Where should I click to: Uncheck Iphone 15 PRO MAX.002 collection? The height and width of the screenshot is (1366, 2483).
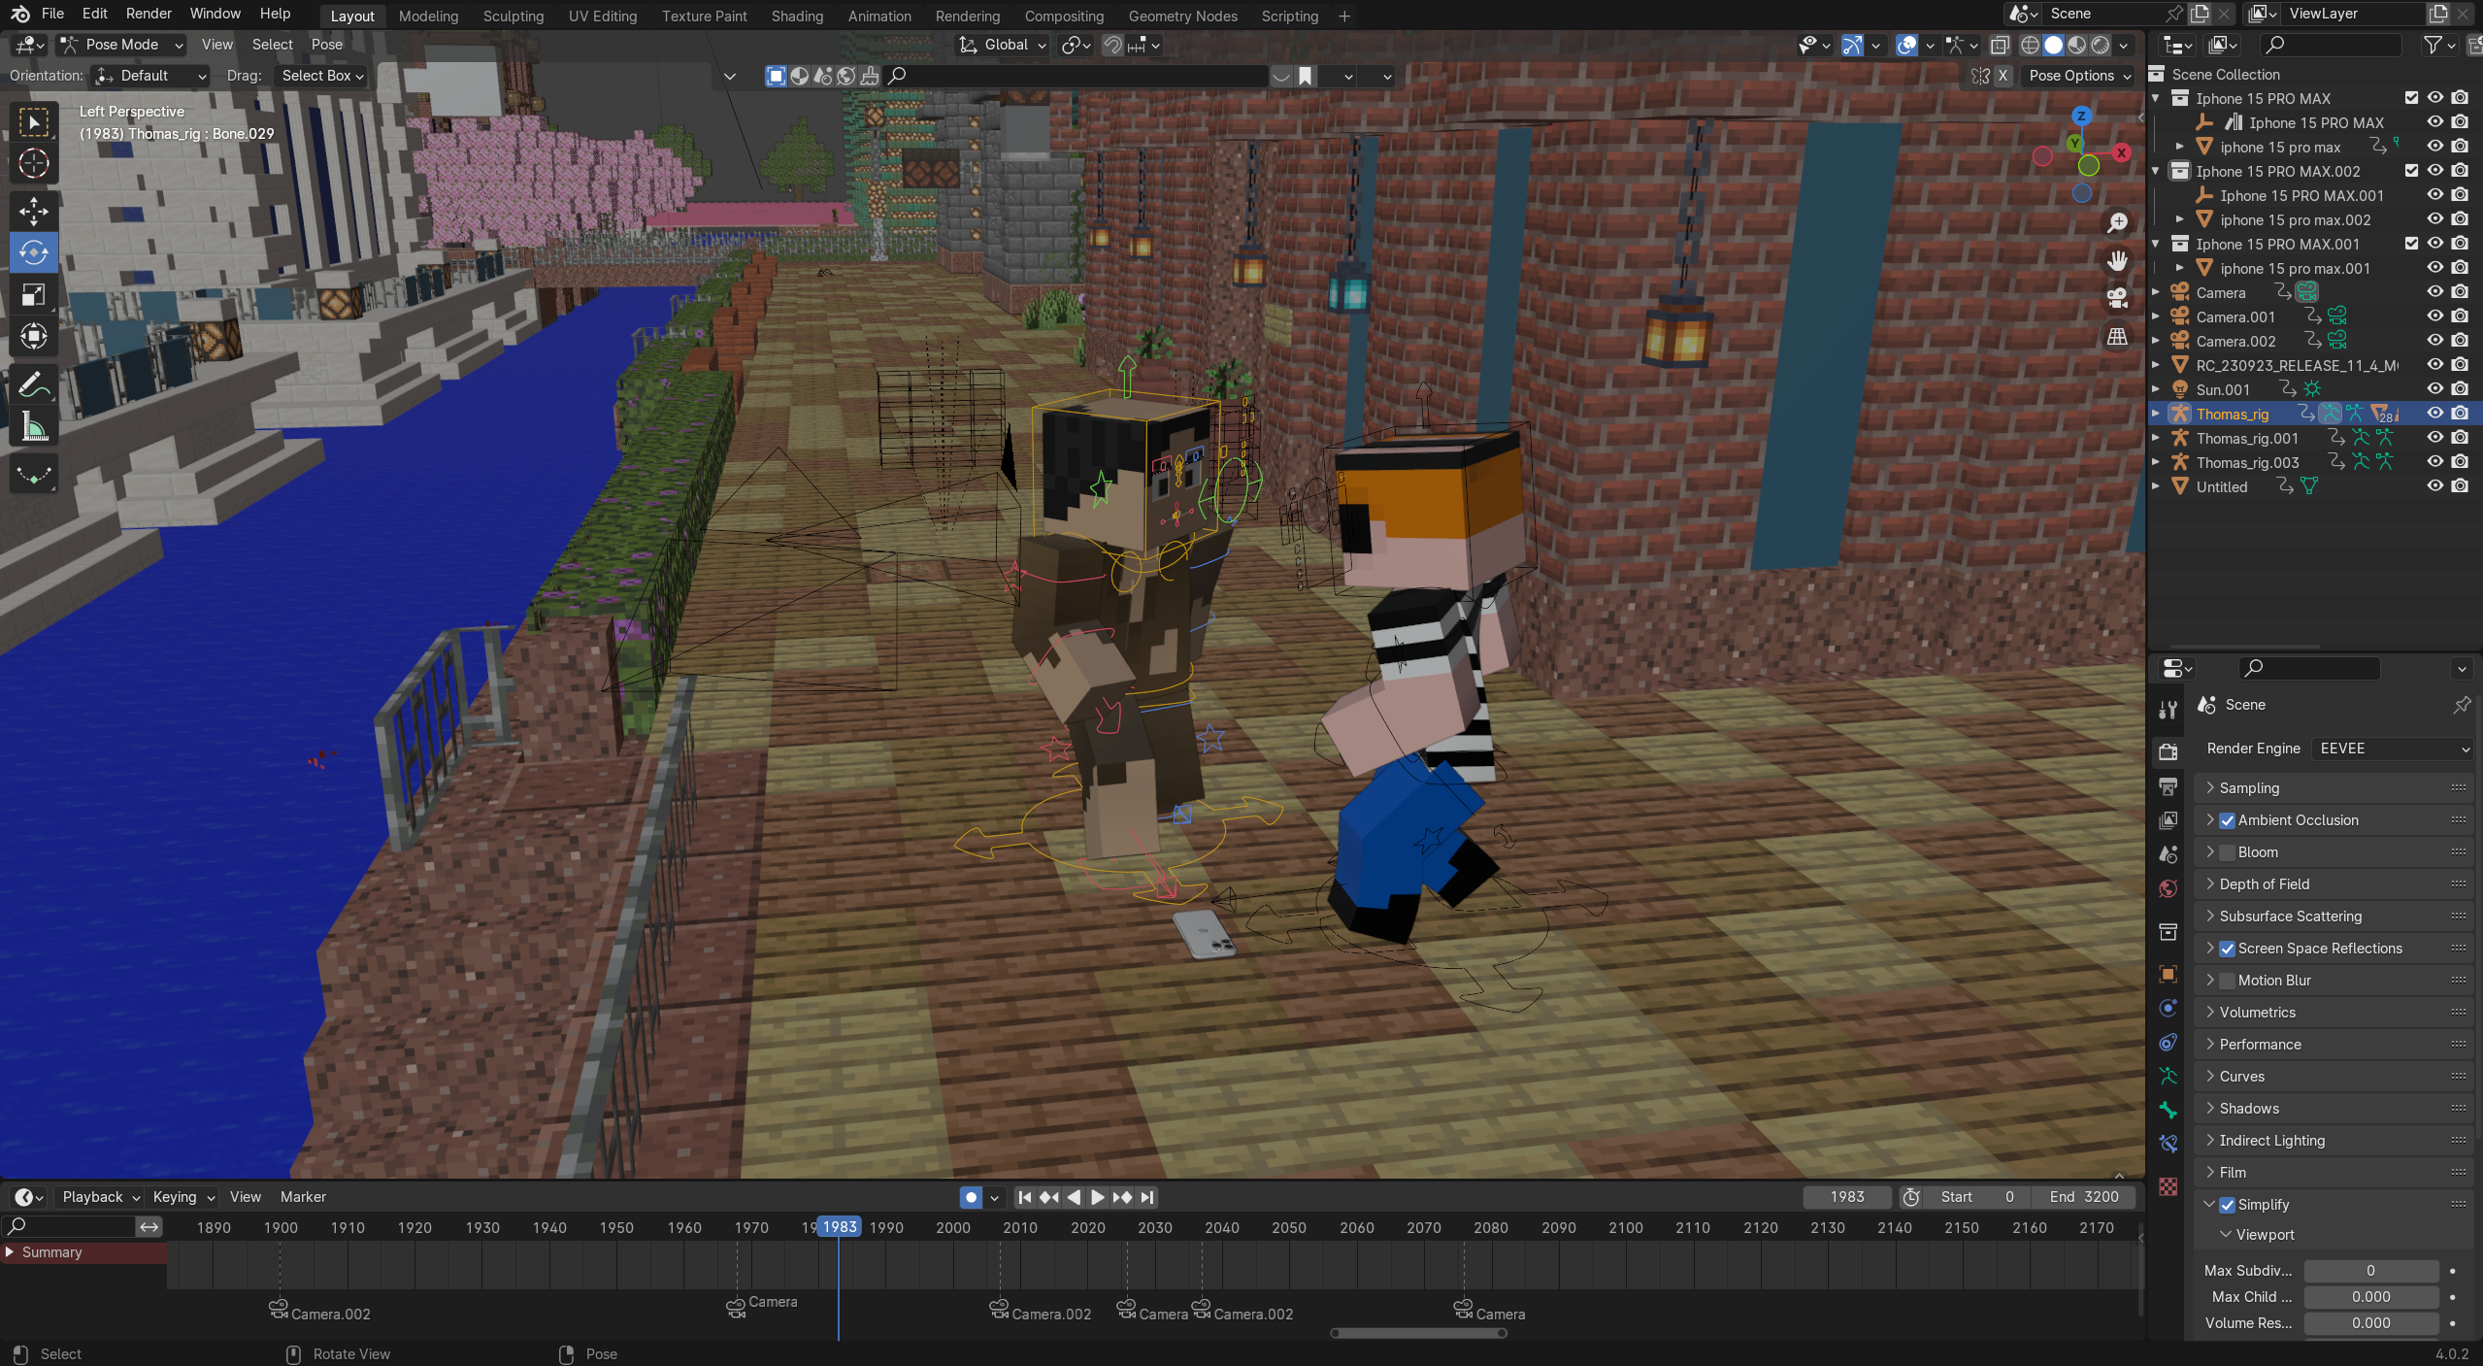coord(2411,171)
